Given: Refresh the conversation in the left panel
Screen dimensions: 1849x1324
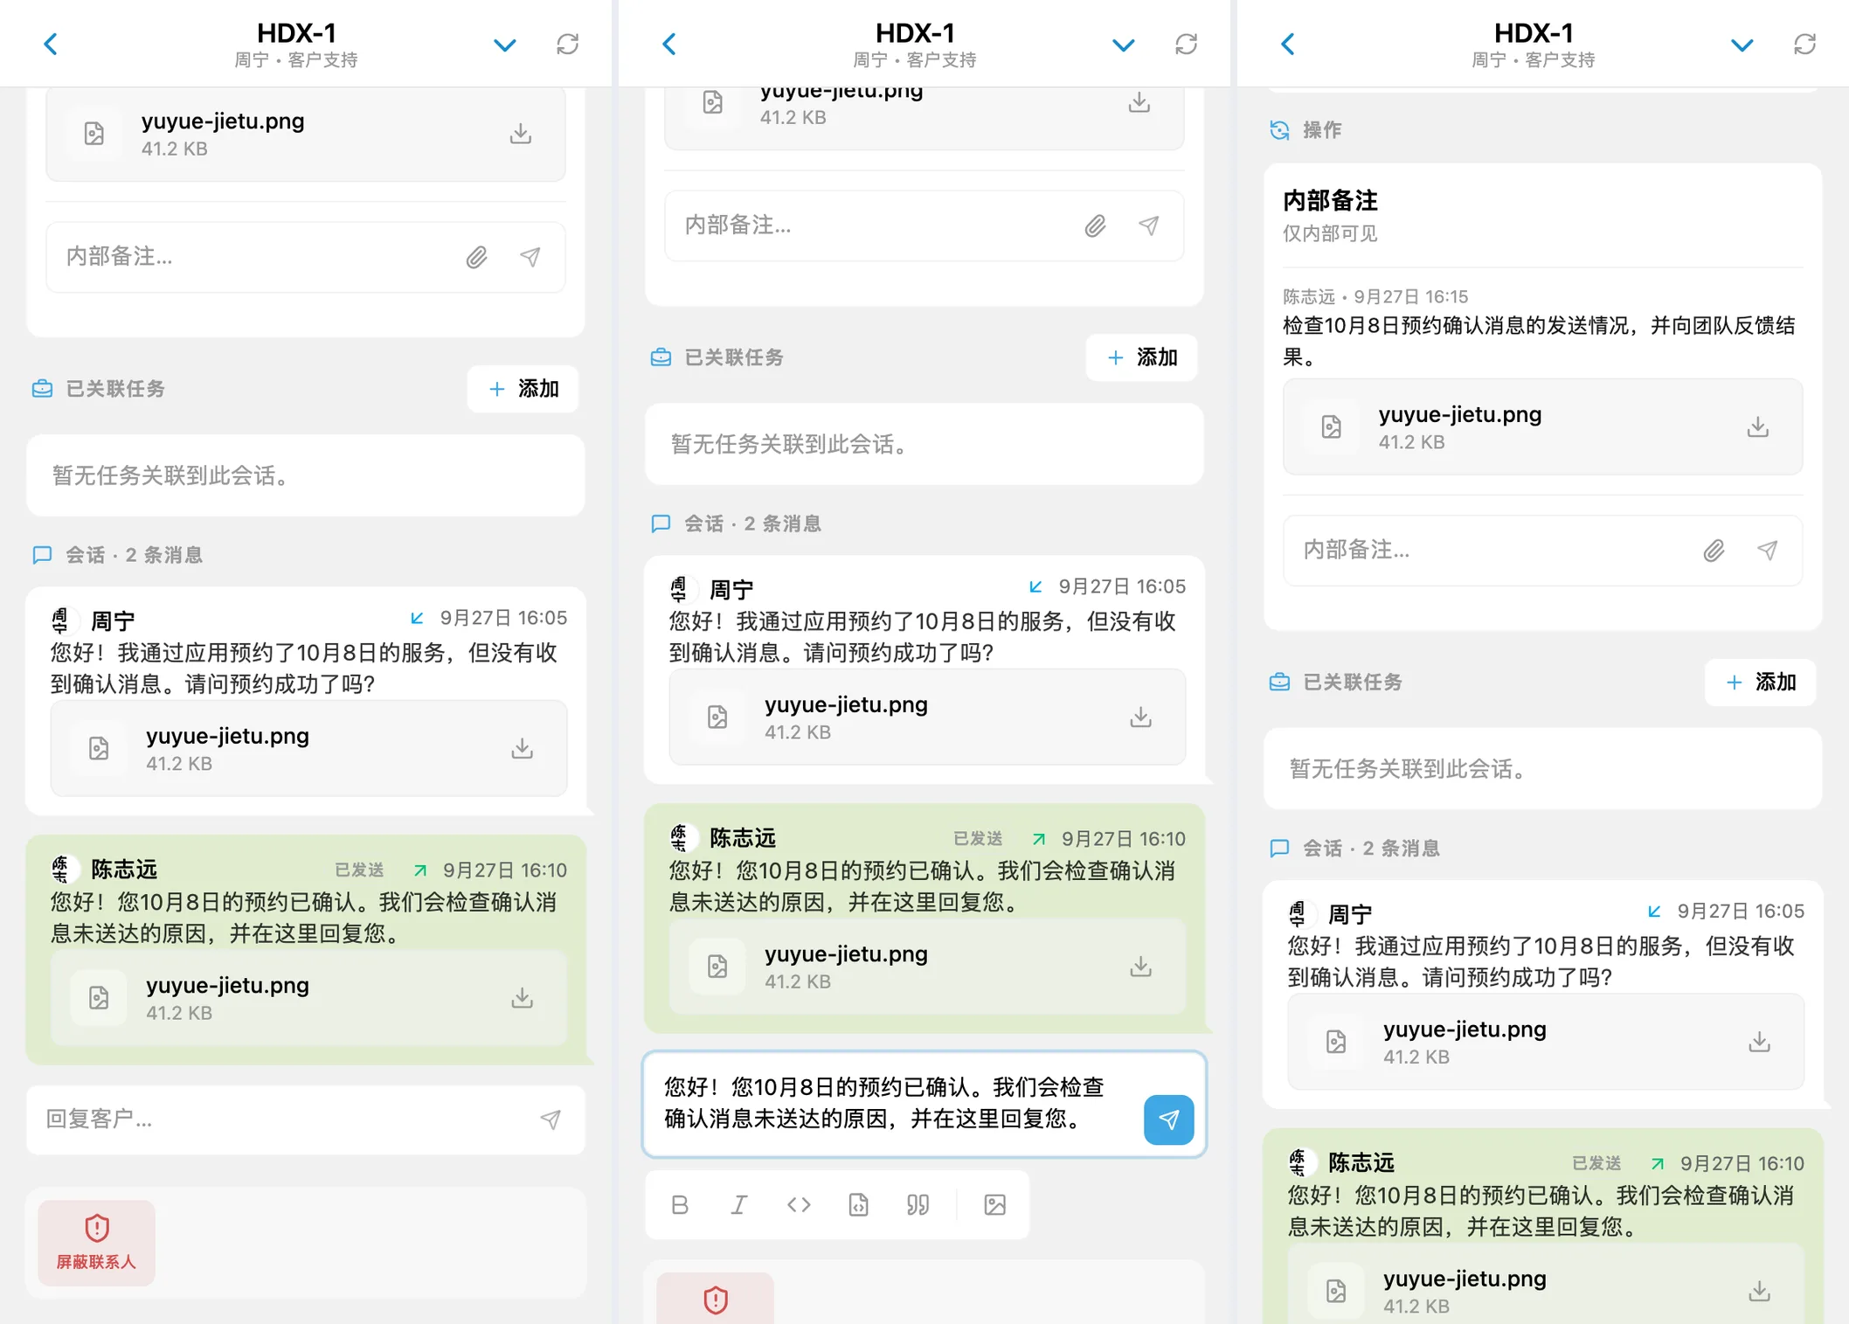Looking at the screenshot, I should [x=568, y=44].
